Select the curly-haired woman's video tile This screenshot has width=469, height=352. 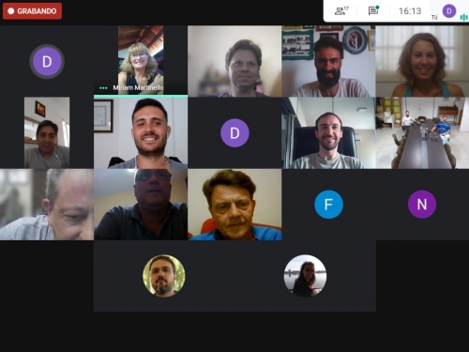pos(422,61)
